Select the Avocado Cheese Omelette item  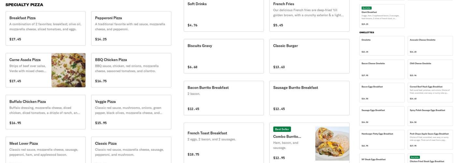coord(430,46)
